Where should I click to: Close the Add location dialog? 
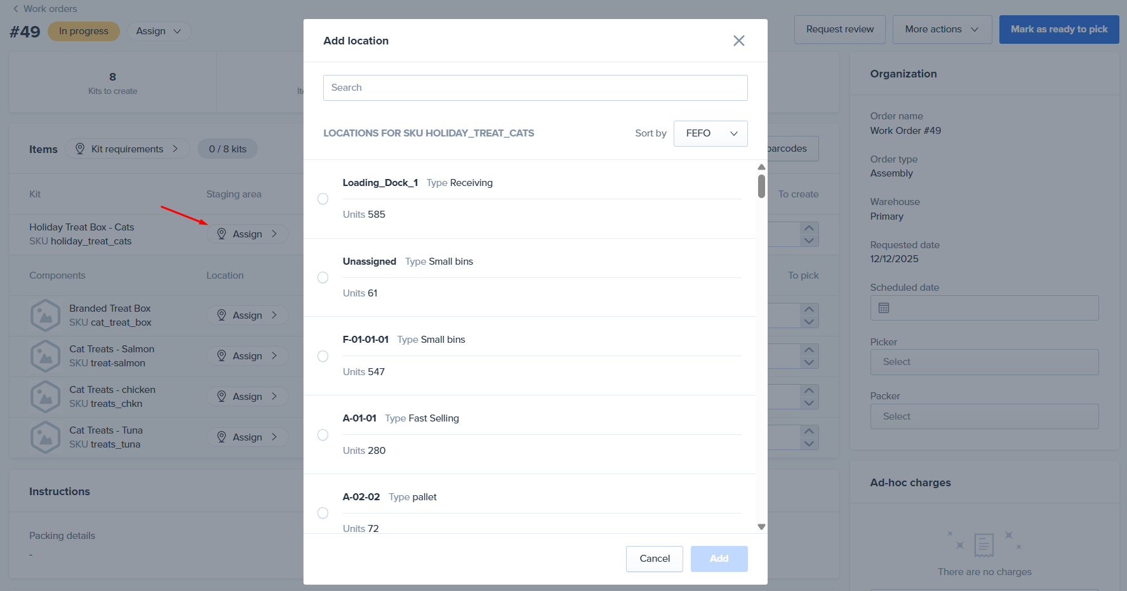[x=738, y=41]
